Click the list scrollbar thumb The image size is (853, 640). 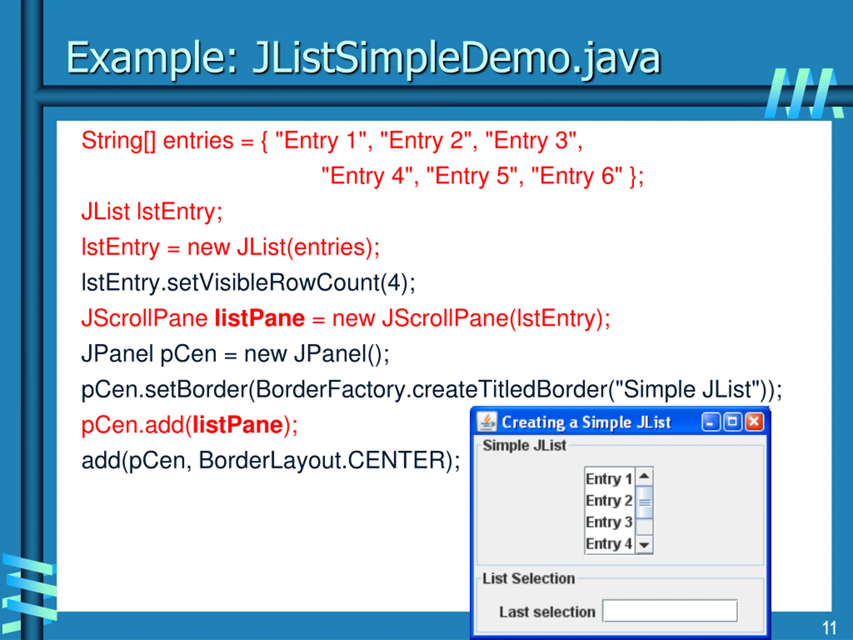click(x=644, y=502)
